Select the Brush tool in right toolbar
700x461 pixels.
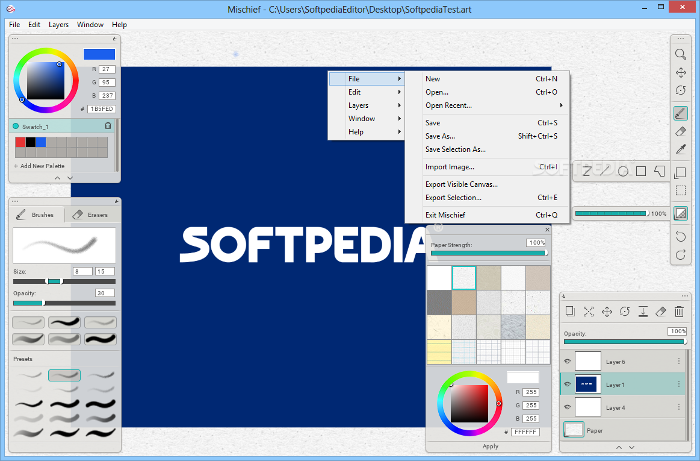tap(680, 113)
